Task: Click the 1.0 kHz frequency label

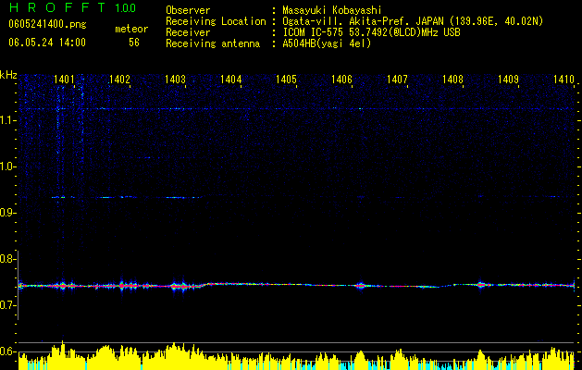Action: (8, 166)
